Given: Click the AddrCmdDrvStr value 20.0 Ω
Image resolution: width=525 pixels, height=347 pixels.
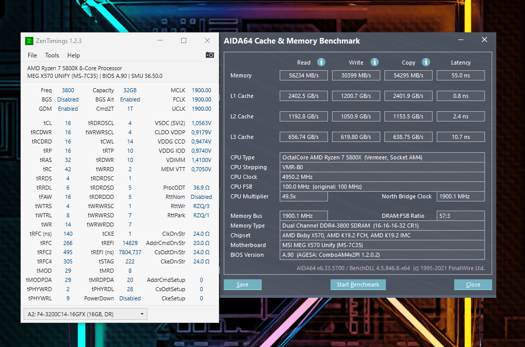Looking at the screenshot, I should (x=201, y=243).
